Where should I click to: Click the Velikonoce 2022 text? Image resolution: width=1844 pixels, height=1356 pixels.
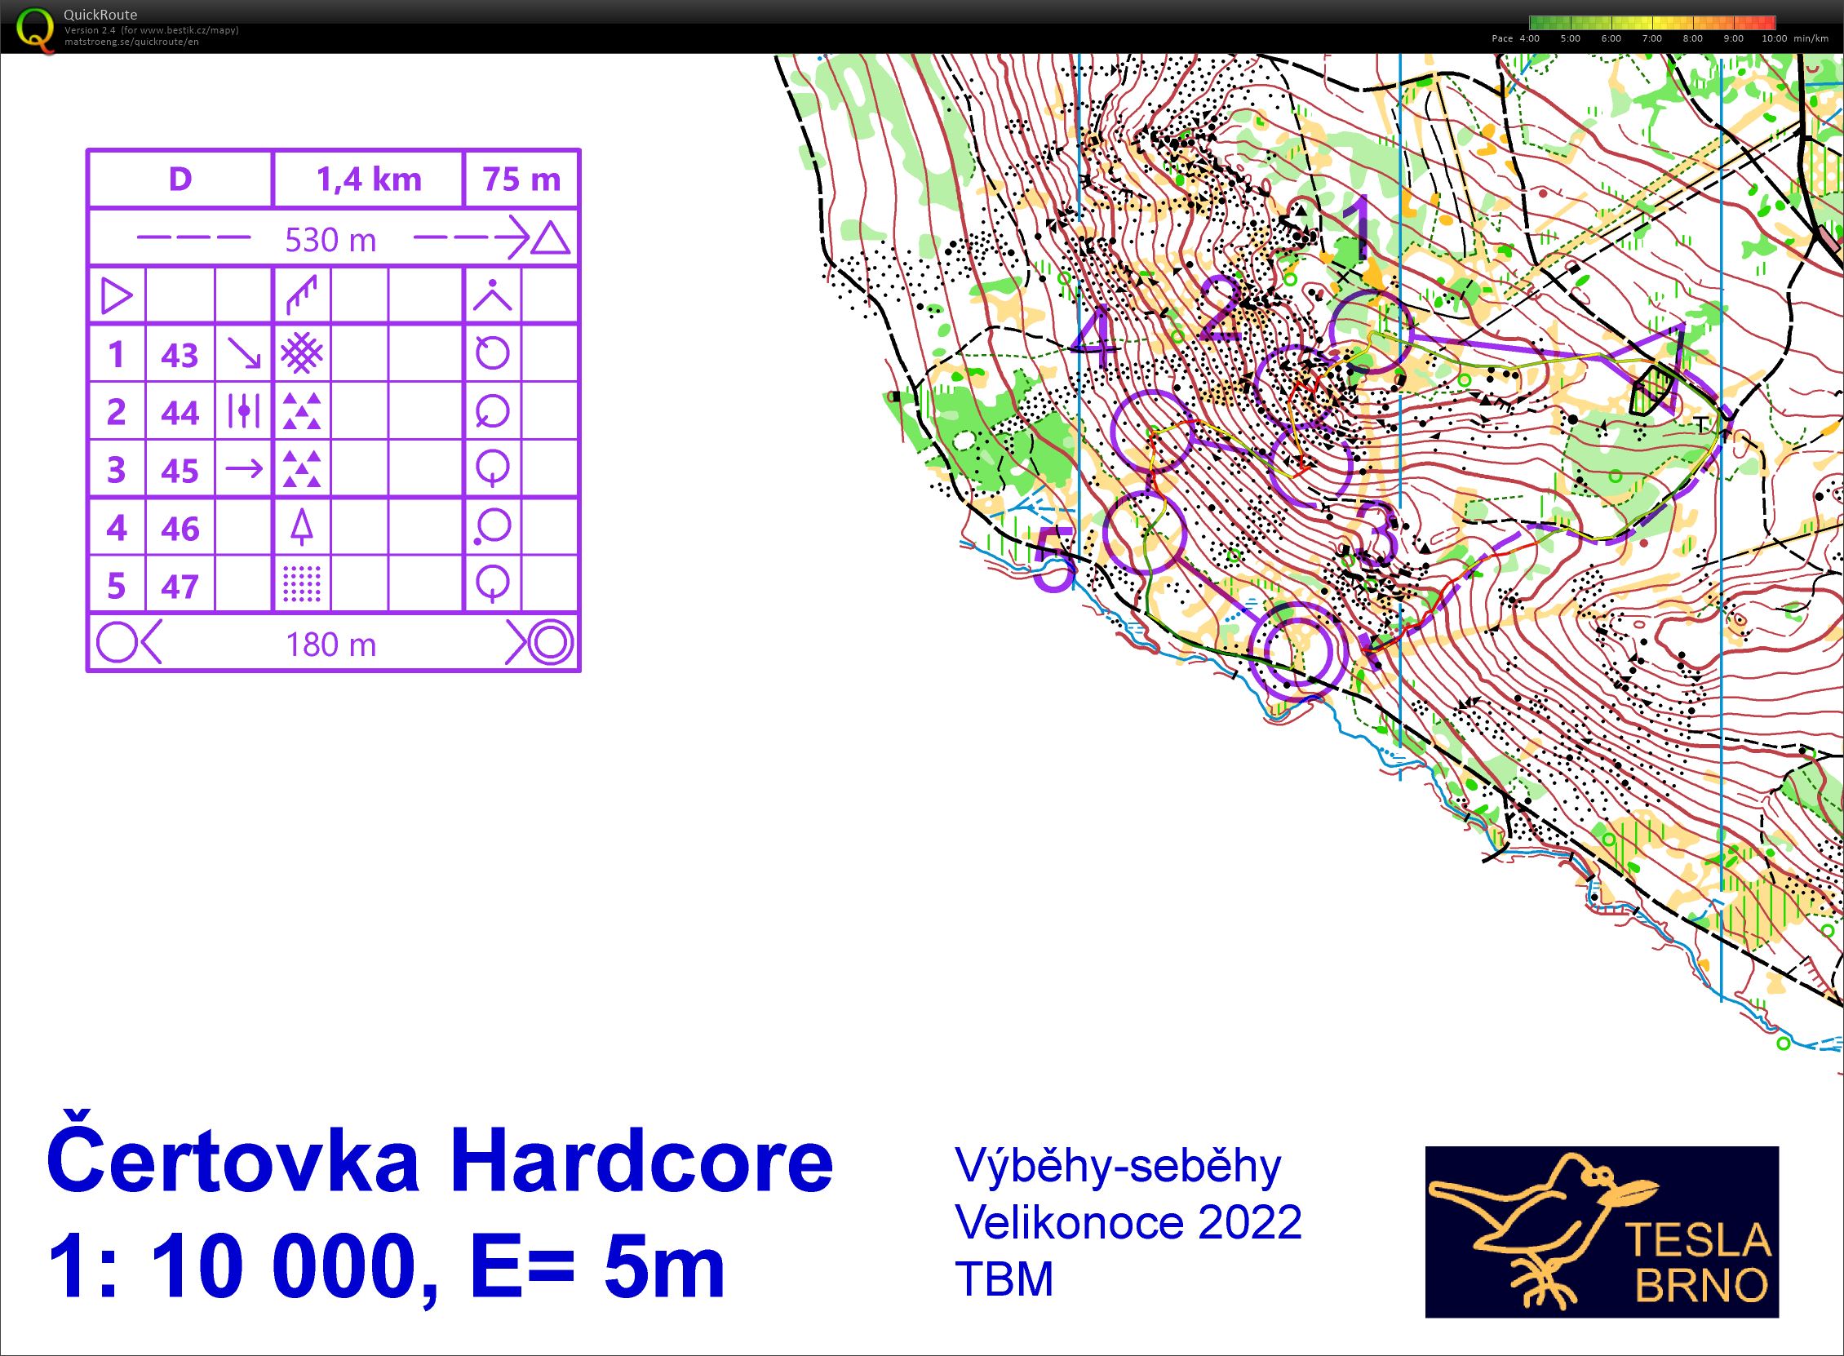(x=1128, y=1222)
